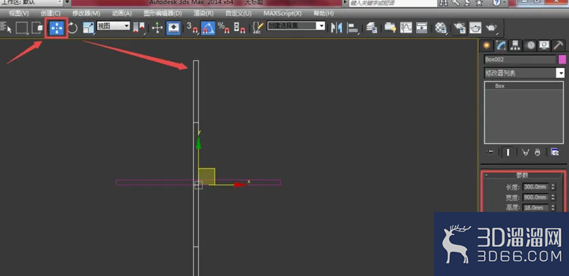
Task: Switch to the Hierarchy panel tab
Action: pos(514,45)
